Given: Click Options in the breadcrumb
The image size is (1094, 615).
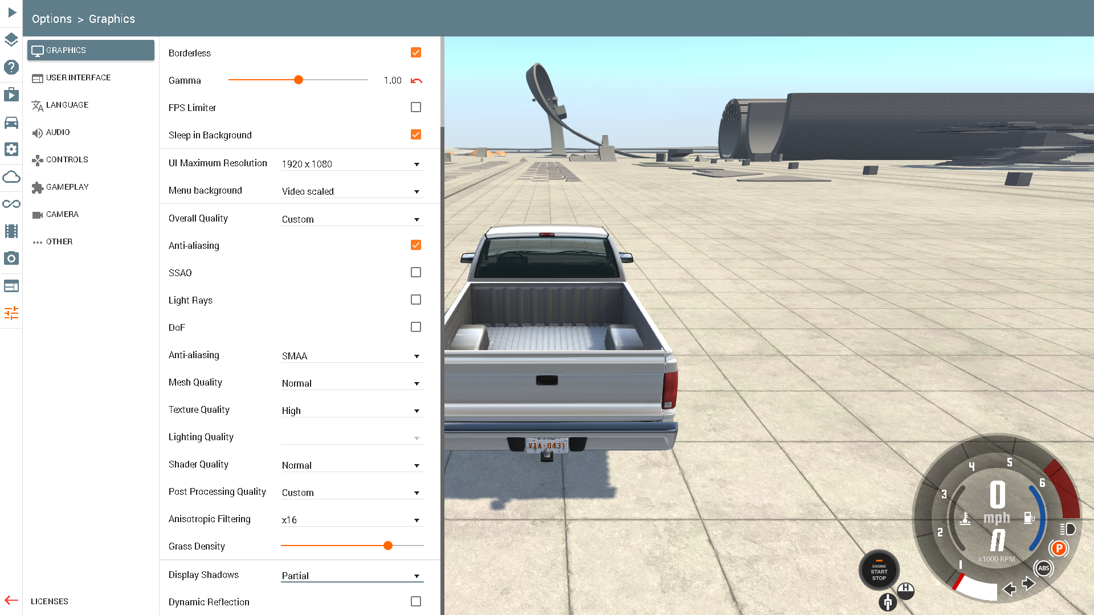Looking at the screenshot, I should (52, 19).
